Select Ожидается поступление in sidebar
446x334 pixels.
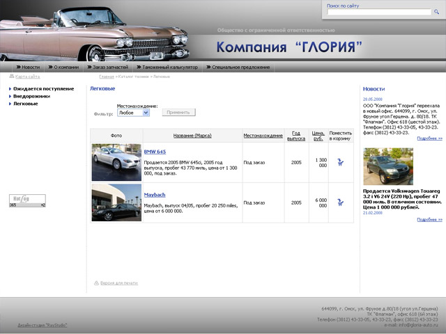(43, 89)
